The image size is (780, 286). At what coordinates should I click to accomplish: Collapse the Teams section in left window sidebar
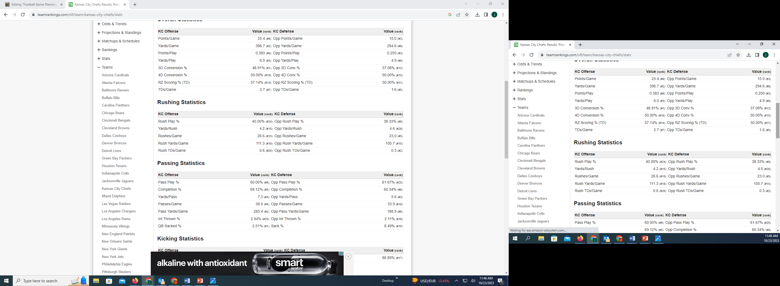(x=105, y=68)
